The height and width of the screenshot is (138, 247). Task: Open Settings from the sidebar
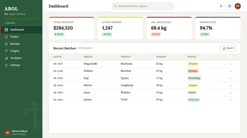[21, 65]
